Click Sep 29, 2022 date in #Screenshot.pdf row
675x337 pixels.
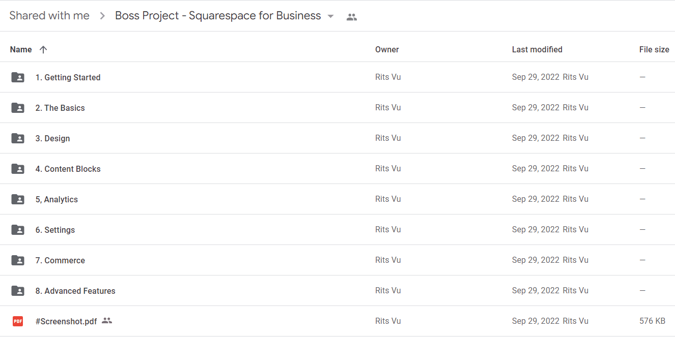[536, 321]
